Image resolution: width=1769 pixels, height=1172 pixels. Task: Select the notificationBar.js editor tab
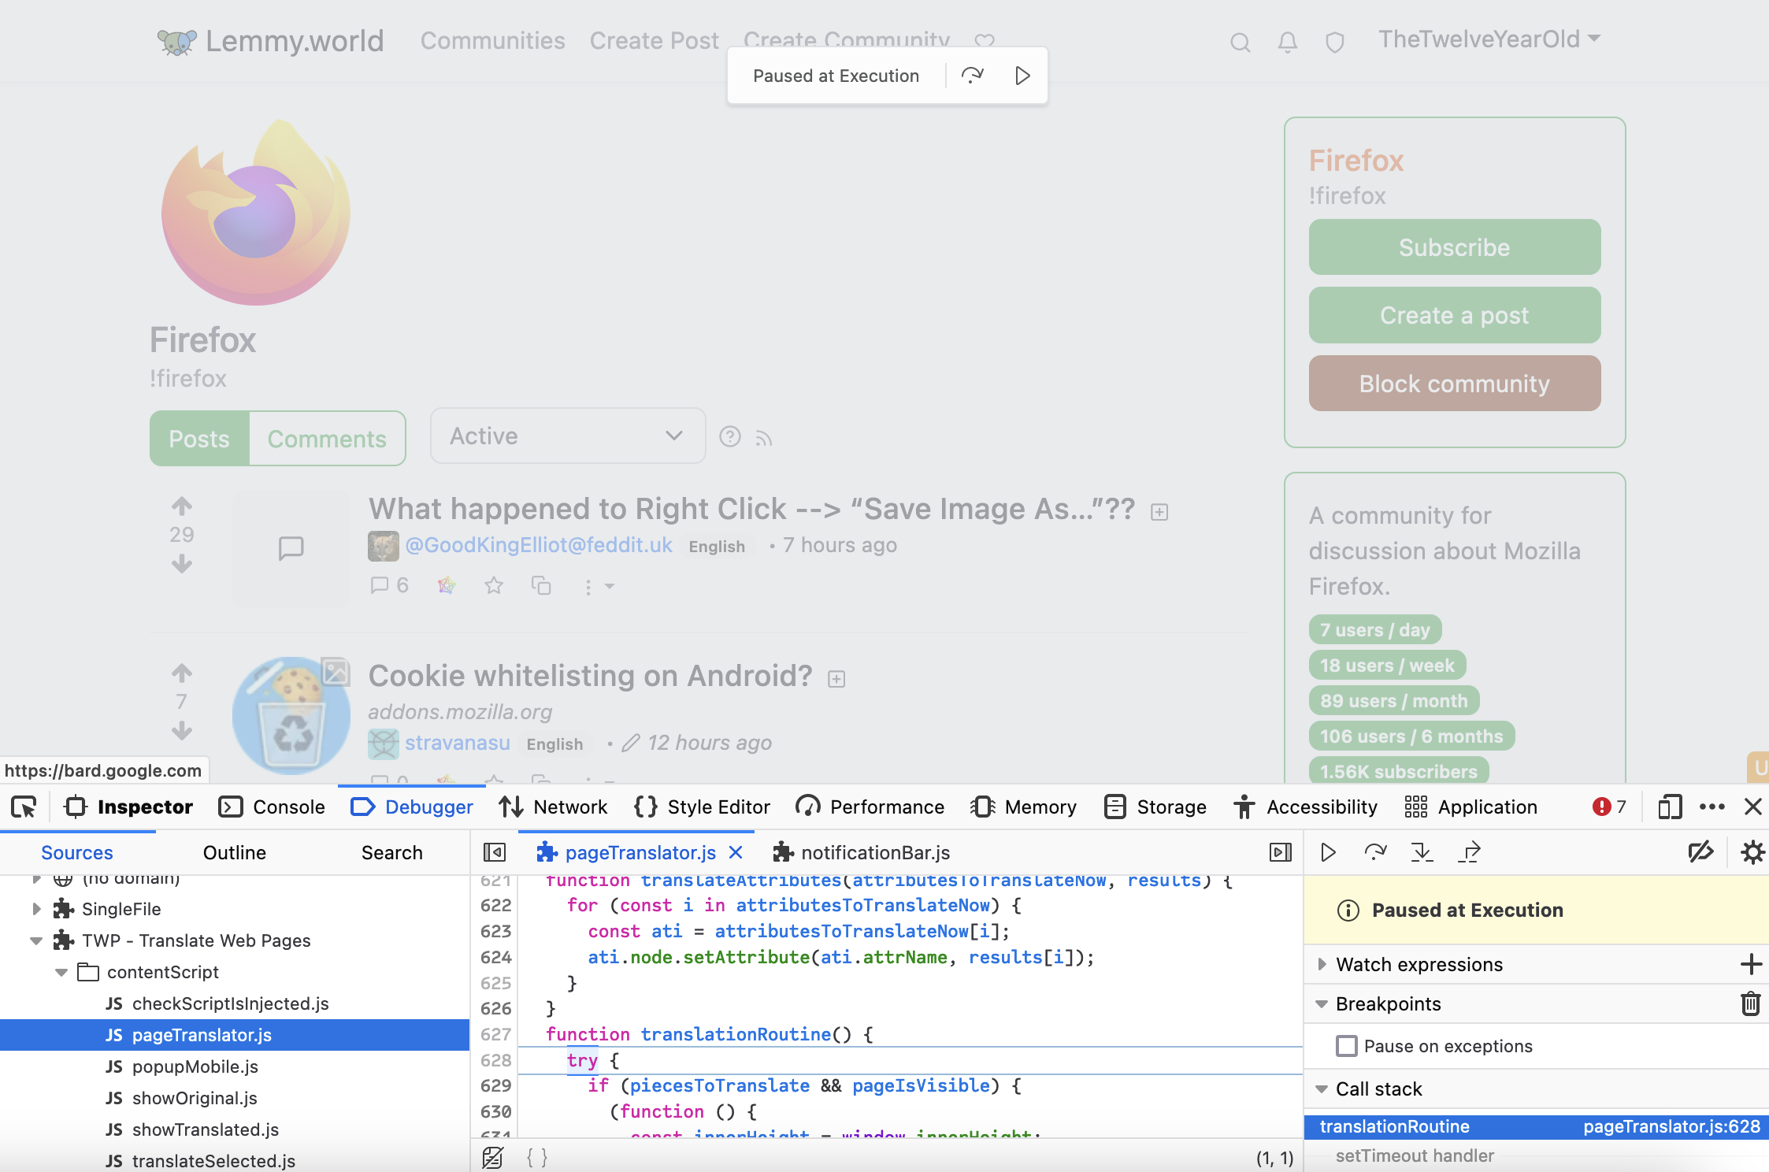coord(862,853)
